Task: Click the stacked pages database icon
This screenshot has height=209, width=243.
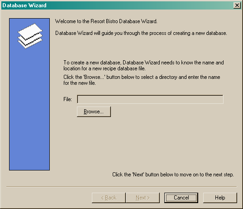Action: click(30, 36)
